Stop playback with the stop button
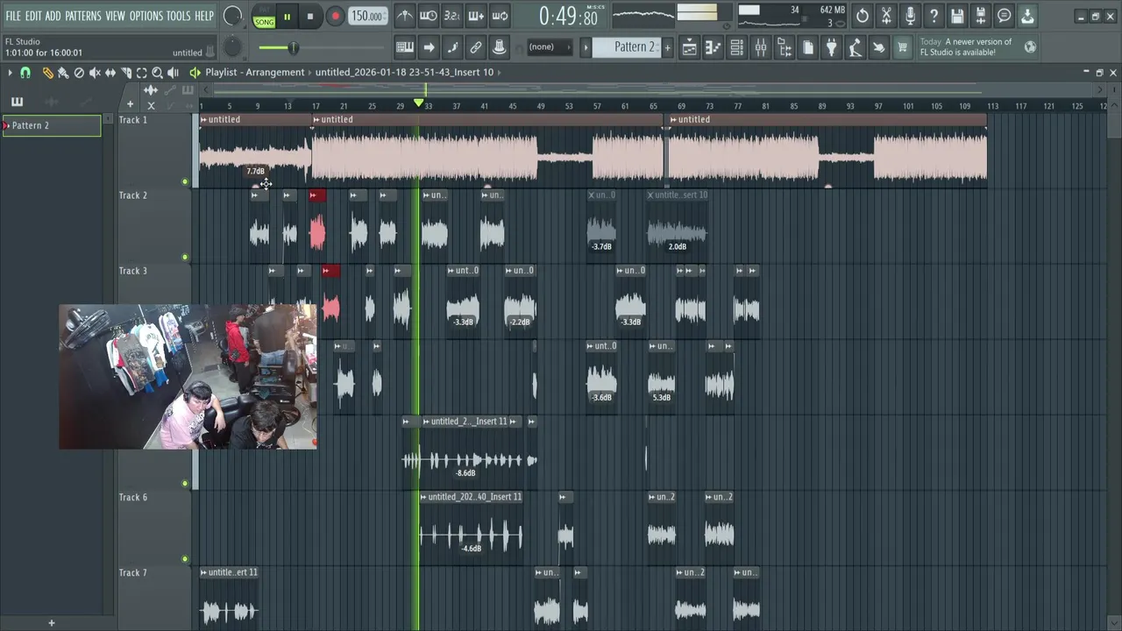This screenshot has height=631, width=1122. (310, 17)
